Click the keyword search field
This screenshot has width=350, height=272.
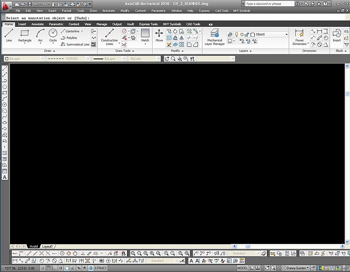click(270, 4)
